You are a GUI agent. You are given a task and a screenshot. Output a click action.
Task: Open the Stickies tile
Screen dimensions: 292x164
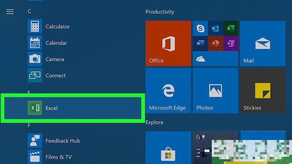(x=262, y=90)
